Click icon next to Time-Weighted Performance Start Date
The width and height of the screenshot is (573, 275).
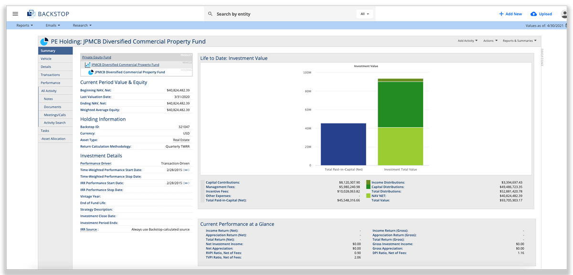click(x=187, y=170)
